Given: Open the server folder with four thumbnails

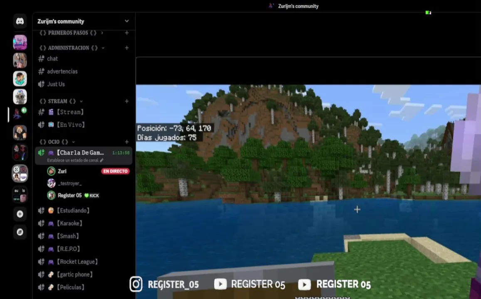Looking at the screenshot, I should [x=20, y=194].
